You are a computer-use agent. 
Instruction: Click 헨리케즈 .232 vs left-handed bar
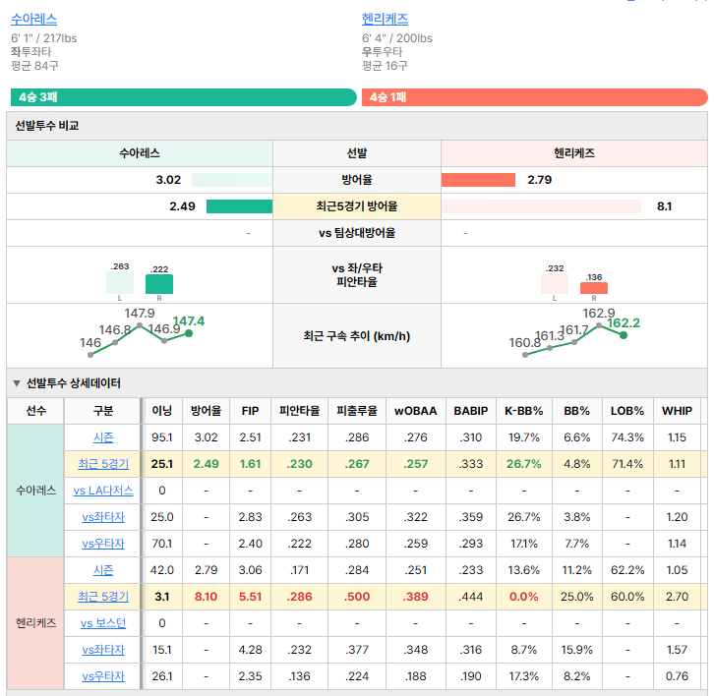[554, 283]
